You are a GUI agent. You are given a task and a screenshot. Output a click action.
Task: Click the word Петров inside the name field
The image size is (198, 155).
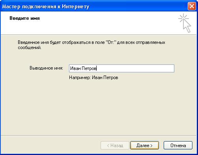89,68
